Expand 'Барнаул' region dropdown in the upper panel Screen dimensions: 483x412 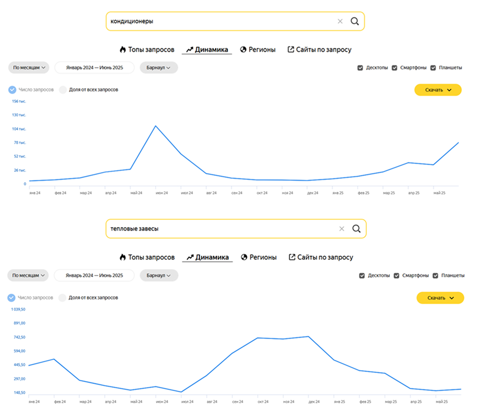click(x=159, y=68)
